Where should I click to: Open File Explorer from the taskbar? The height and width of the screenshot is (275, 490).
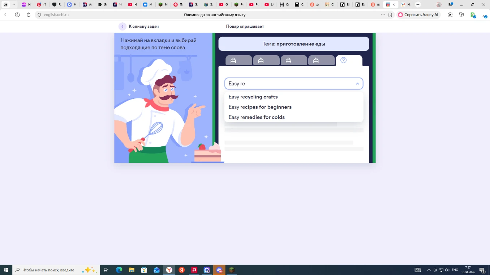pos(132,270)
